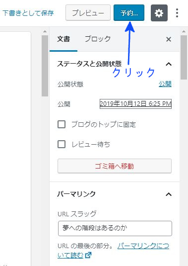
Task: Switch to the ブロック tab
Action: coord(98,39)
